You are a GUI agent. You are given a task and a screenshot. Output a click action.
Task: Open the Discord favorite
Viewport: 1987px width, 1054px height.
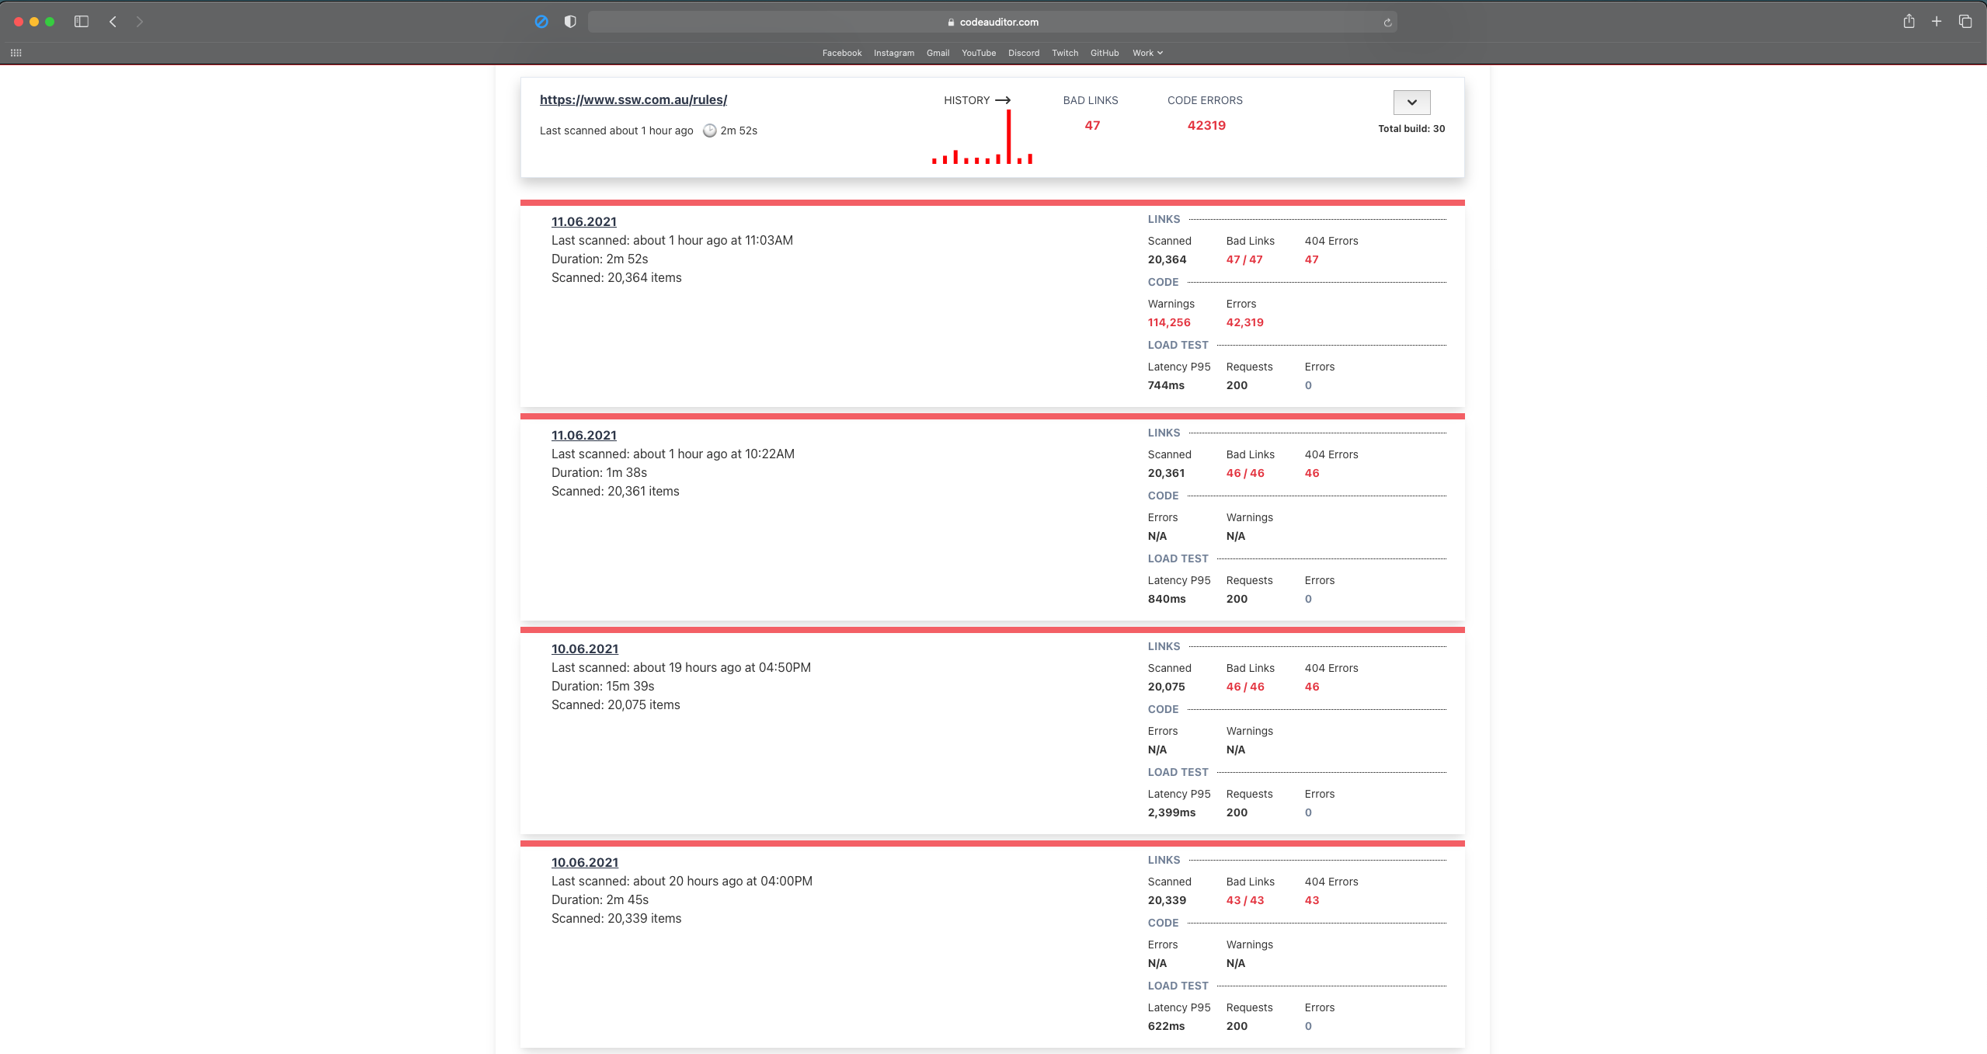pyautogui.click(x=1022, y=52)
